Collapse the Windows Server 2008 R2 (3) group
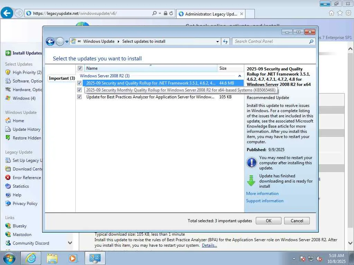The image size is (354, 265). (x=240, y=76)
